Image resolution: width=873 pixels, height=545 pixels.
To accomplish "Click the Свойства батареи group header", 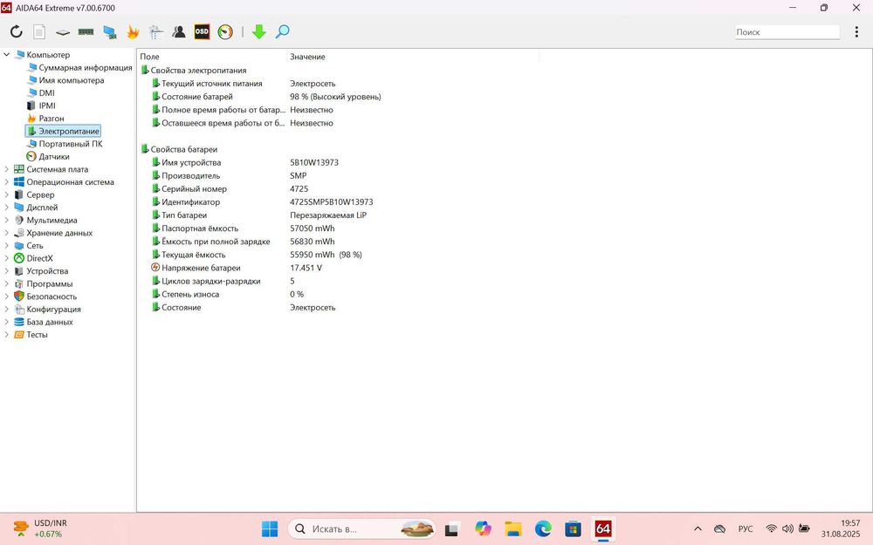I will click(183, 150).
